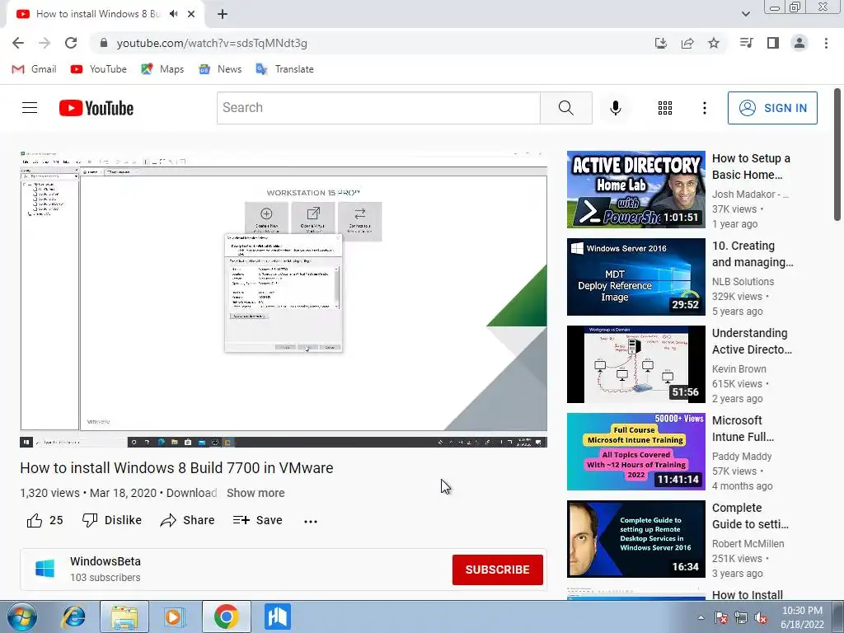Open Translate bookmark
This screenshot has width=844, height=633.
284,69
